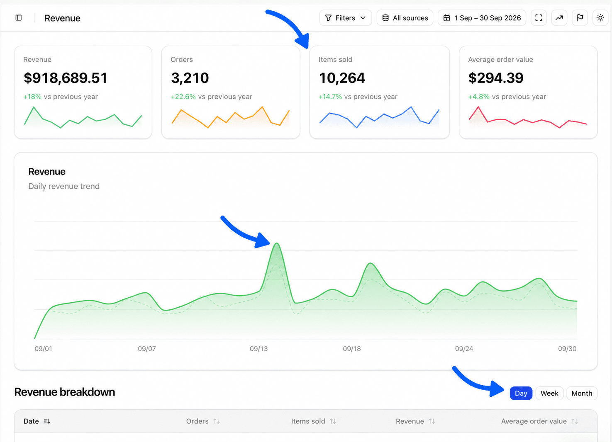This screenshot has width=612, height=442.
Task: Click the Revenue breakdown heading
Action: click(65, 392)
